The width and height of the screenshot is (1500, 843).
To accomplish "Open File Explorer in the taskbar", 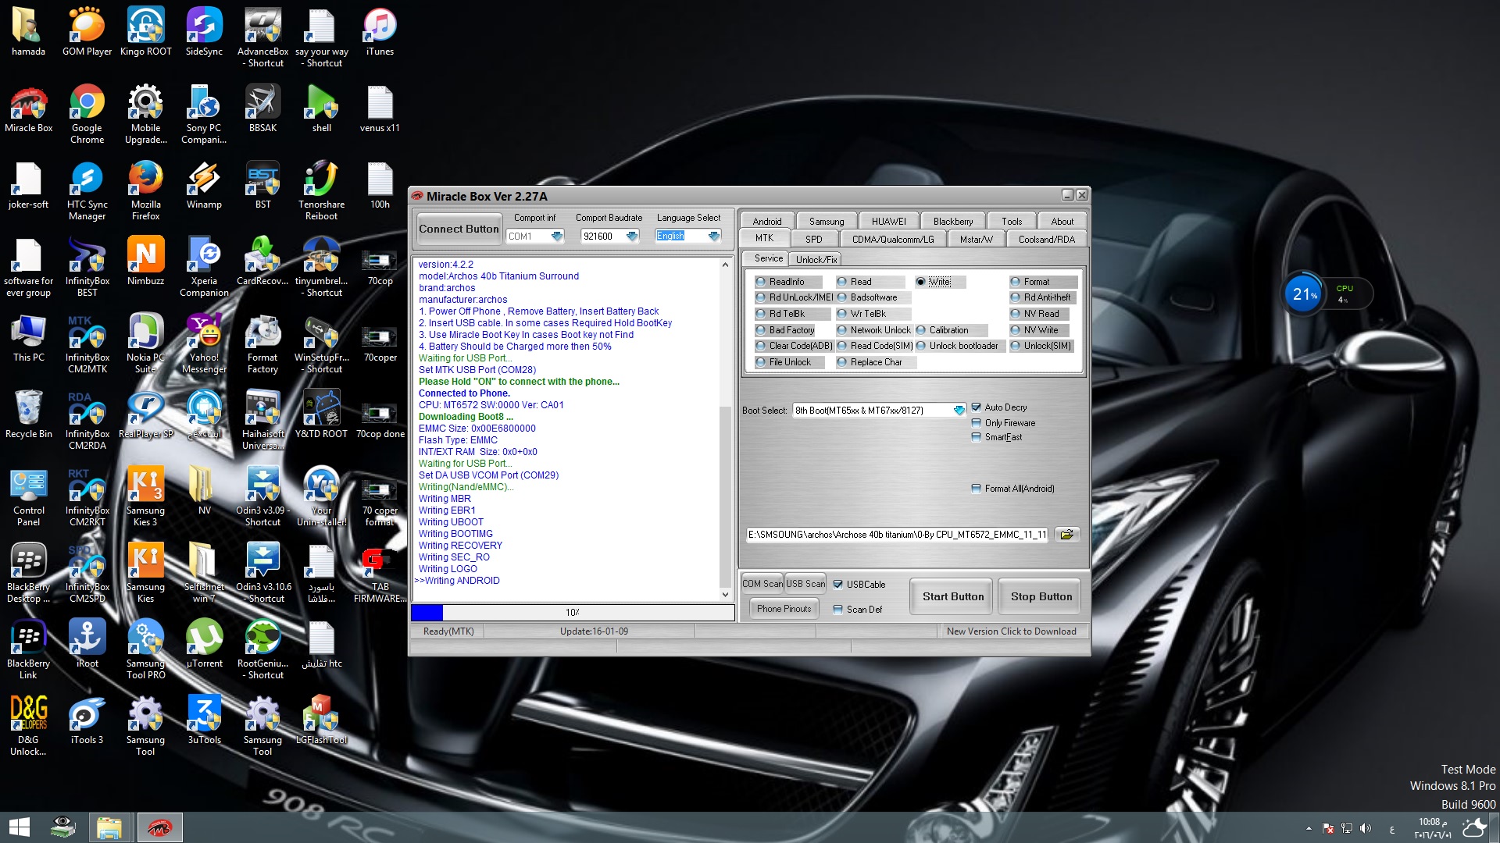I will [109, 827].
